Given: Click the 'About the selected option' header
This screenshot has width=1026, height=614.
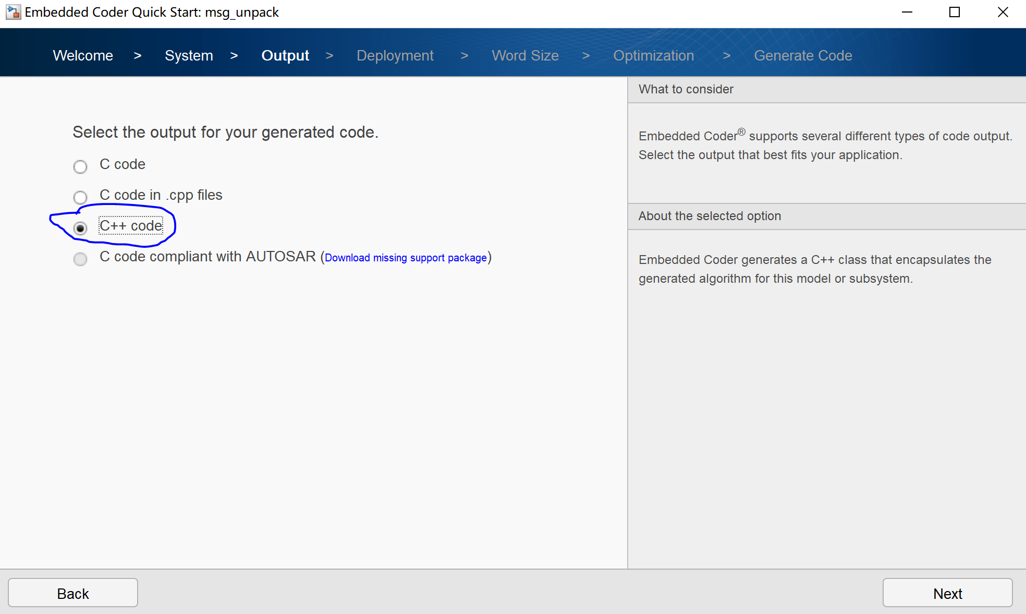Looking at the screenshot, I should pyautogui.click(x=827, y=216).
